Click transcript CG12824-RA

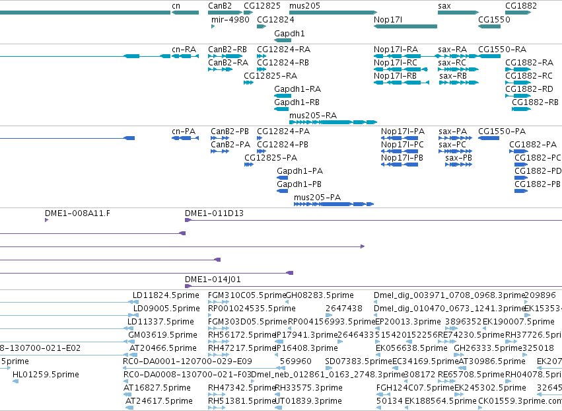click(x=283, y=49)
